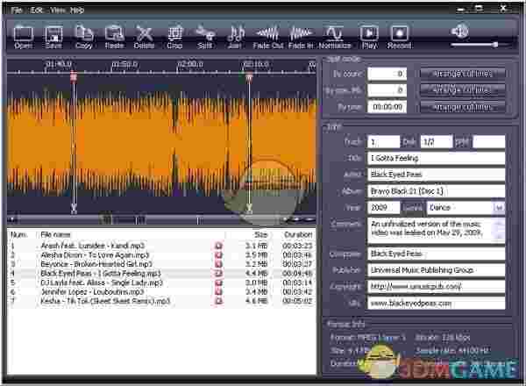Expand the Genre dropdown showing Dance

499,208
